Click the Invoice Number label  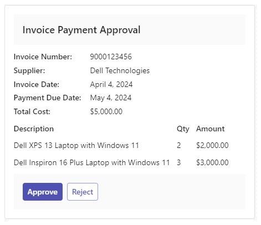43,57
